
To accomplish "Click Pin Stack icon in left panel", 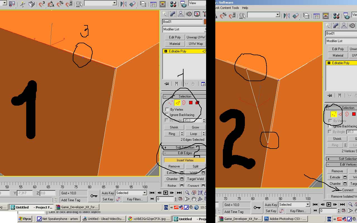I will coord(167,84).
